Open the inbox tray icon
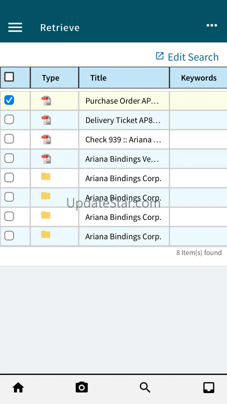The height and width of the screenshot is (404, 227). [209, 388]
